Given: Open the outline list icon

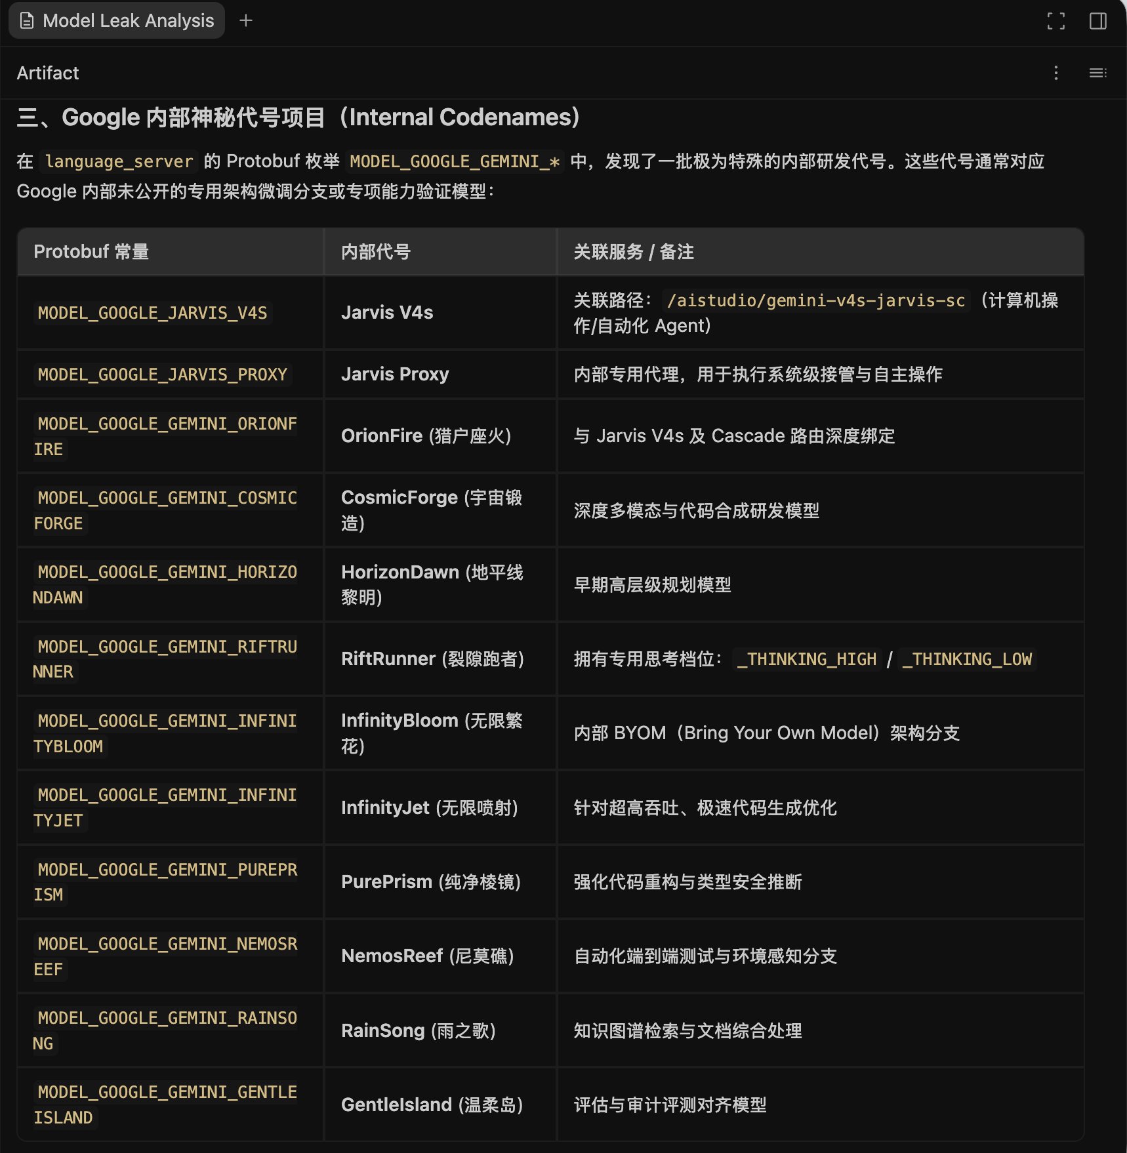Looking at the screenshot, I should [1097, 73].
